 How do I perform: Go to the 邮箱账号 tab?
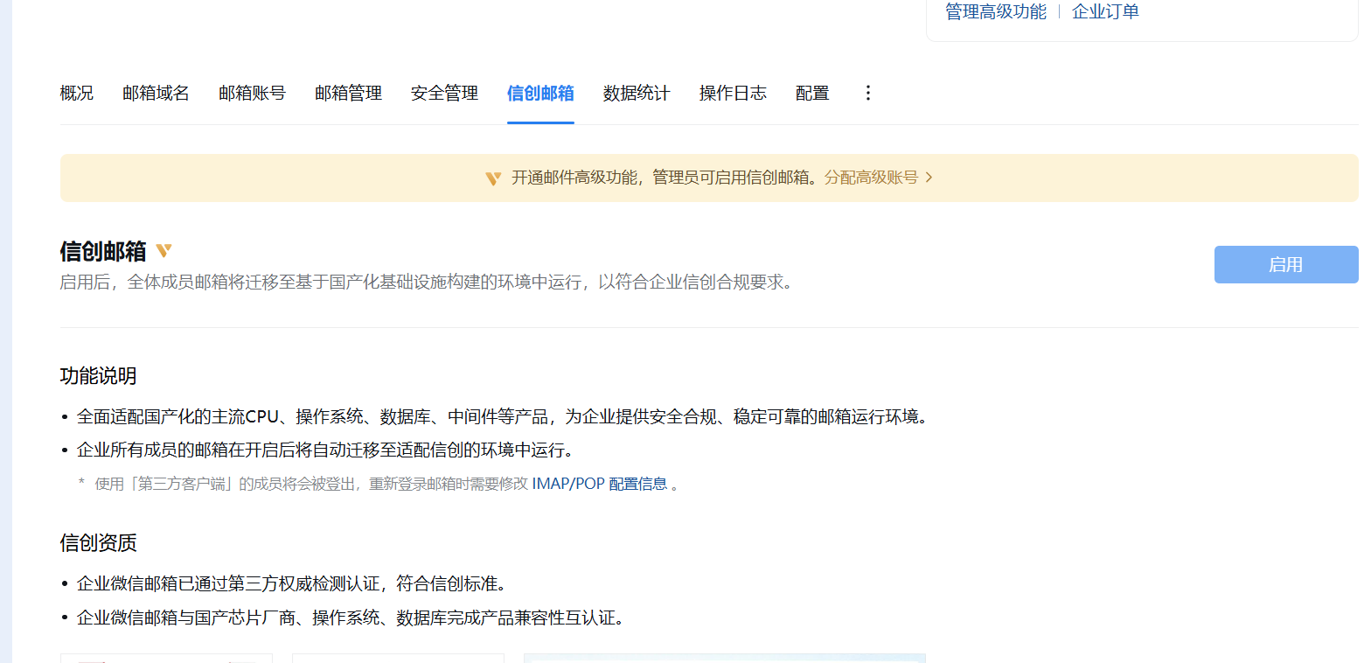[x=252, y=93]
